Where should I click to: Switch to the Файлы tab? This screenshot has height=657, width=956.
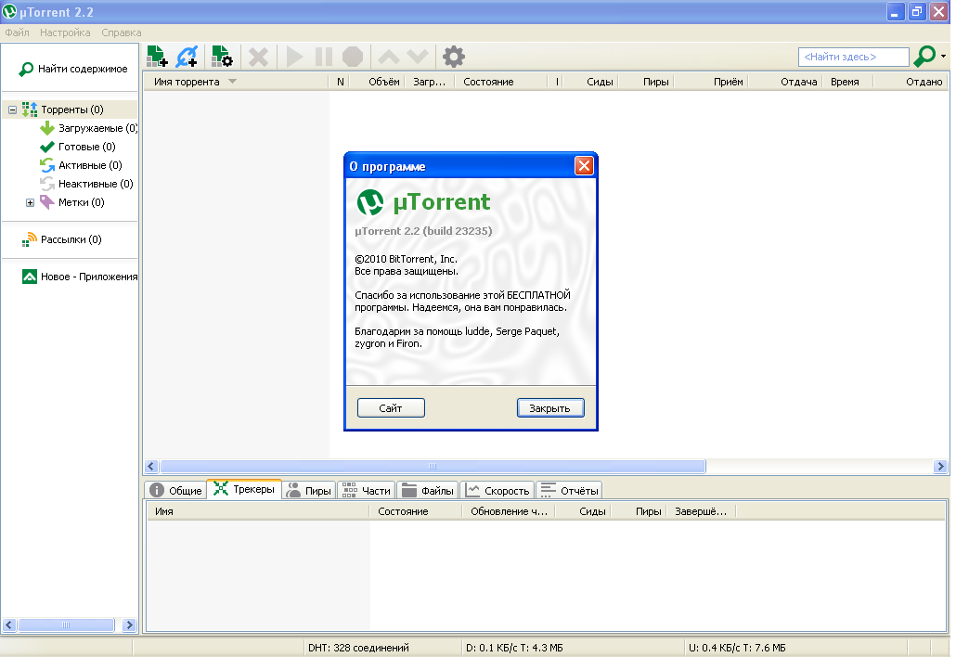click(x=427, y=491)
